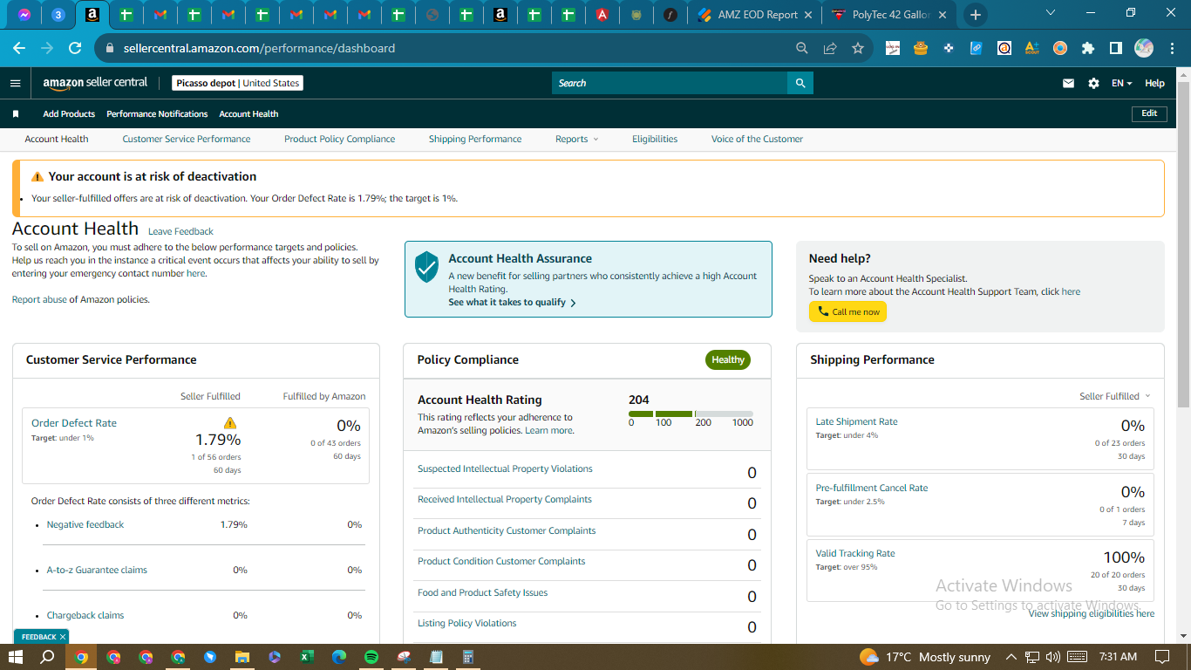This screenshot has height=670, width=1191.
Task: Click the Account Health Assurance shield icon
Action: pyautogui.click(x=426, y=266)
